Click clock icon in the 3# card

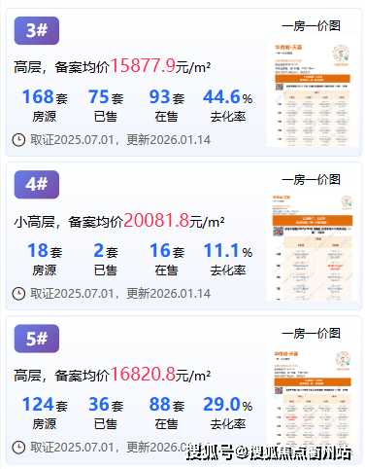[18, 140]
